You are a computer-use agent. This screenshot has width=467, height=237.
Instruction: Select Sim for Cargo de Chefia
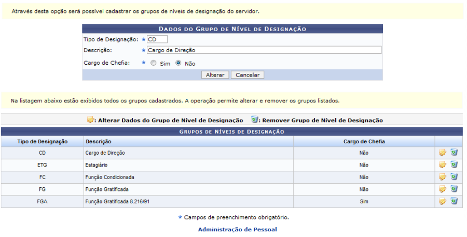click(153, 63)
